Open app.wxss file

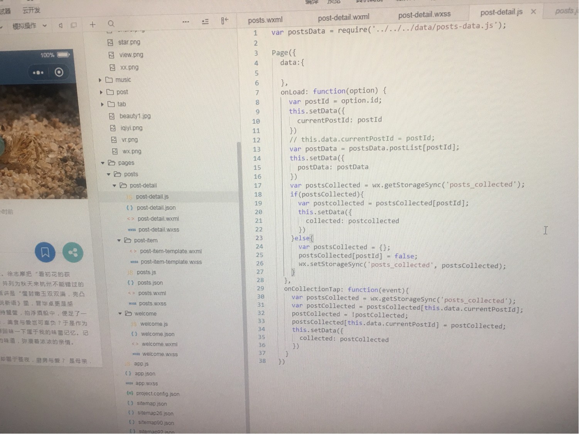[142, 384]
